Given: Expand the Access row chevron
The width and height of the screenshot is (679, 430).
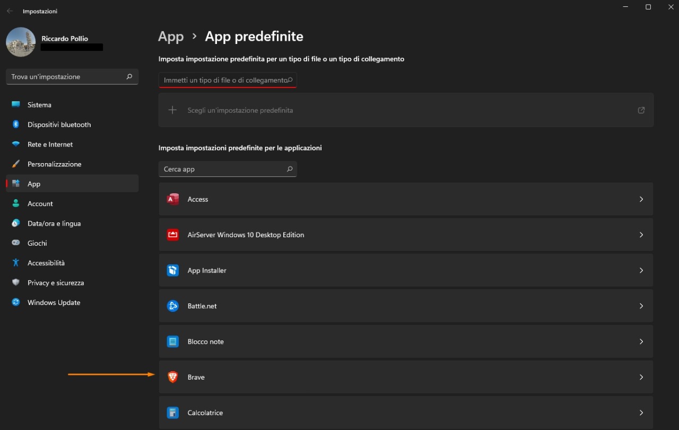Looking at the screenshot, I should pyautogui.click(x=641, y=199).
